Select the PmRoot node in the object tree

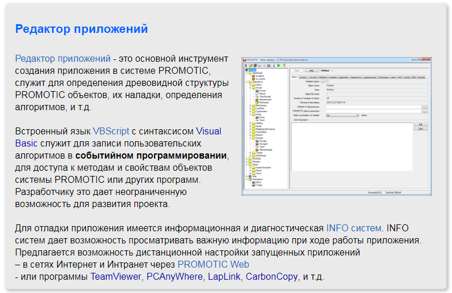[x=252, y=71]
